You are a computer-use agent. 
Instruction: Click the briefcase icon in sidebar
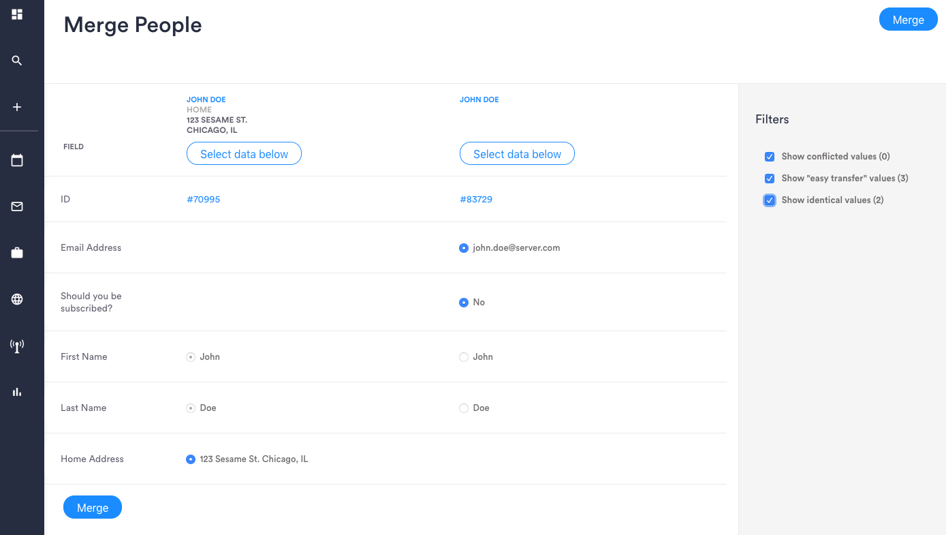pyautogui.click(x=17, y=253)
